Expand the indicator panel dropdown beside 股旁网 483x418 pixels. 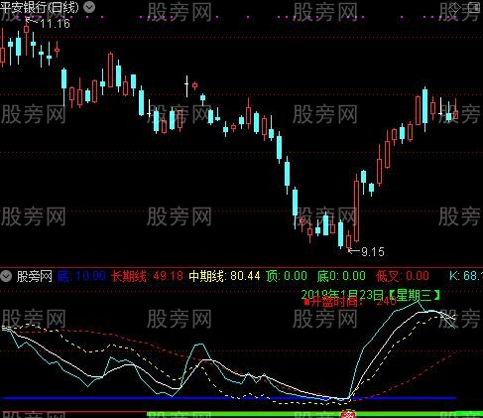(x=6, y=276)
